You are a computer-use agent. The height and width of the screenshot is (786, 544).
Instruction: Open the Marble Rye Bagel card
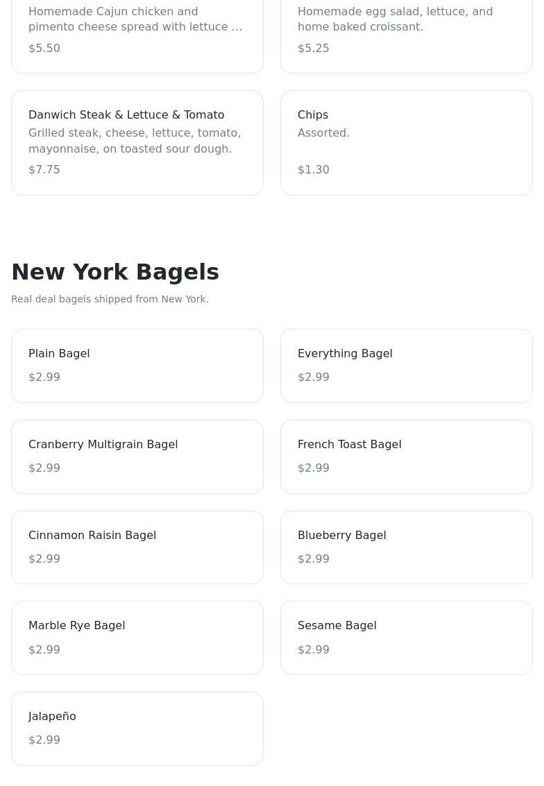137,638
